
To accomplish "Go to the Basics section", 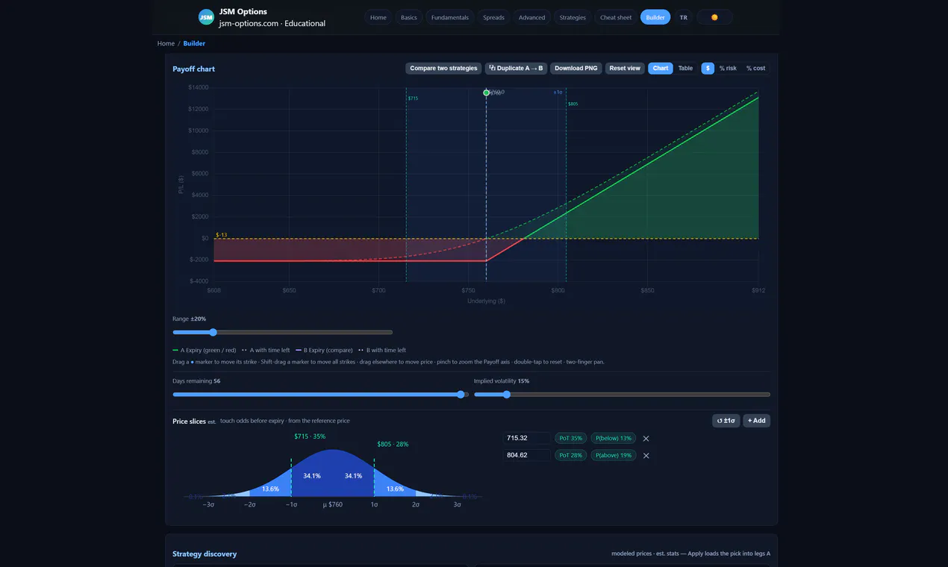I will tap(409, 17).
